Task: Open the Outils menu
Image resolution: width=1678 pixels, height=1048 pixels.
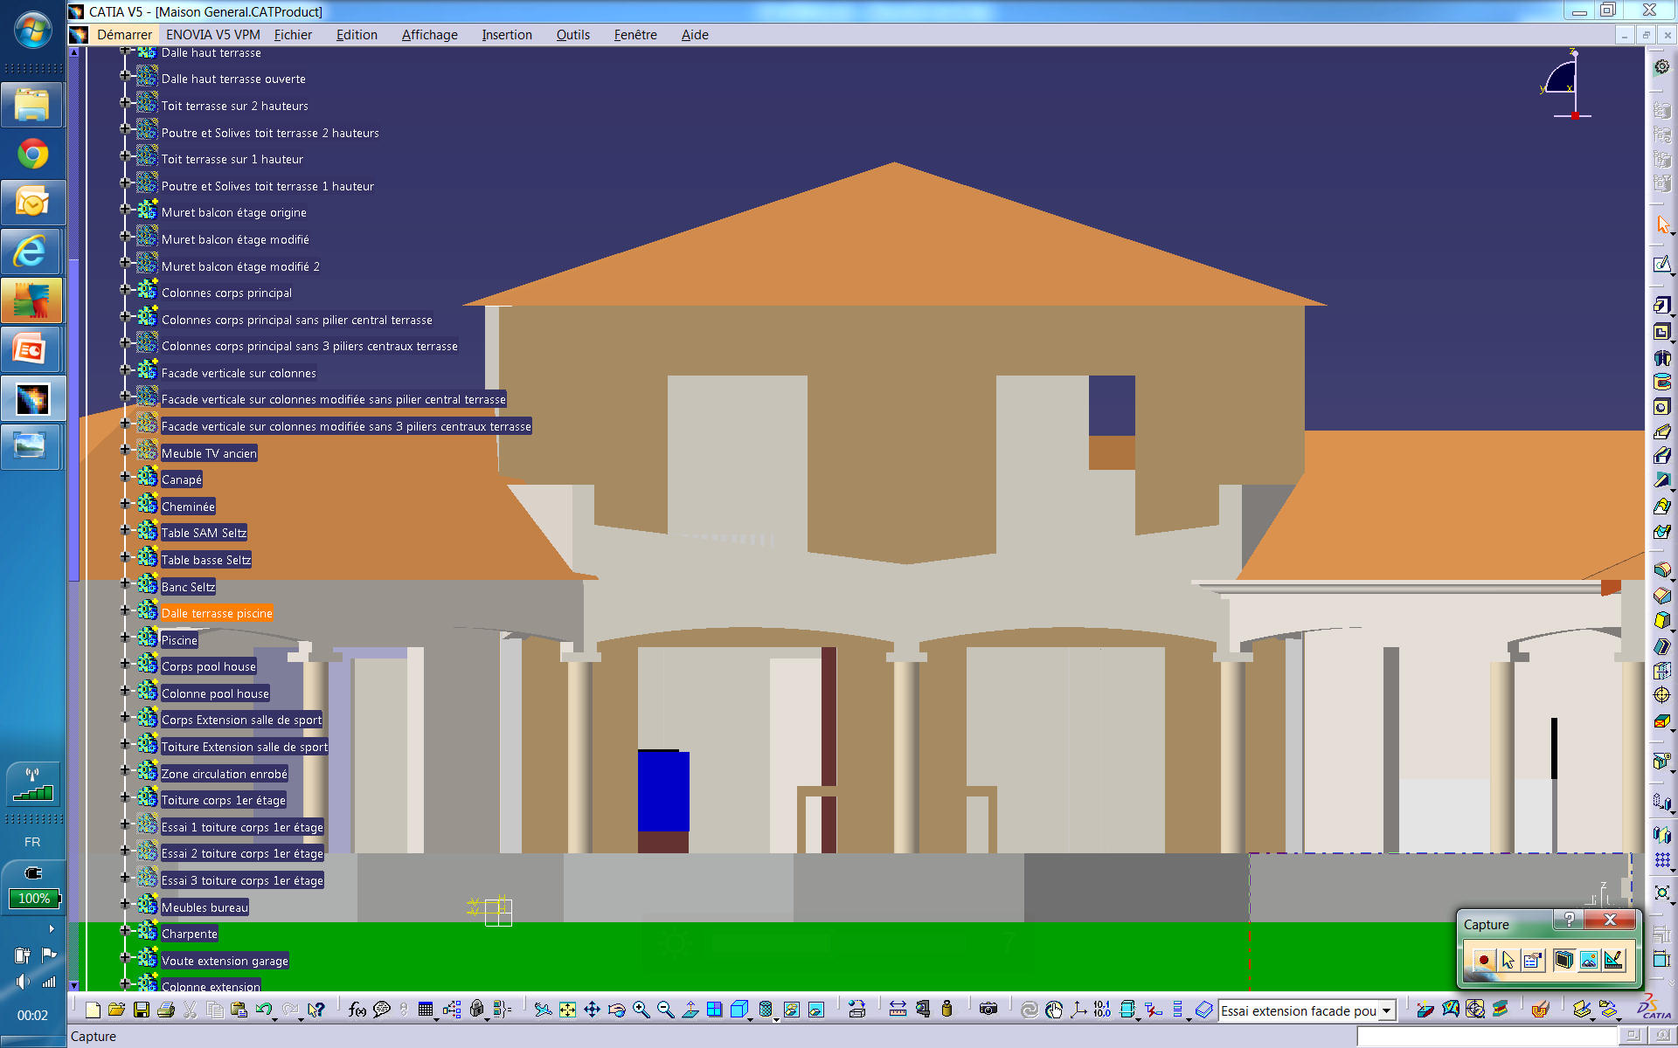Action: coord(572,35)
